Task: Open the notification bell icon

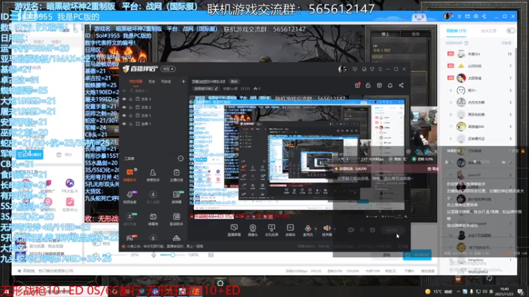Action: tap(390, 86)
